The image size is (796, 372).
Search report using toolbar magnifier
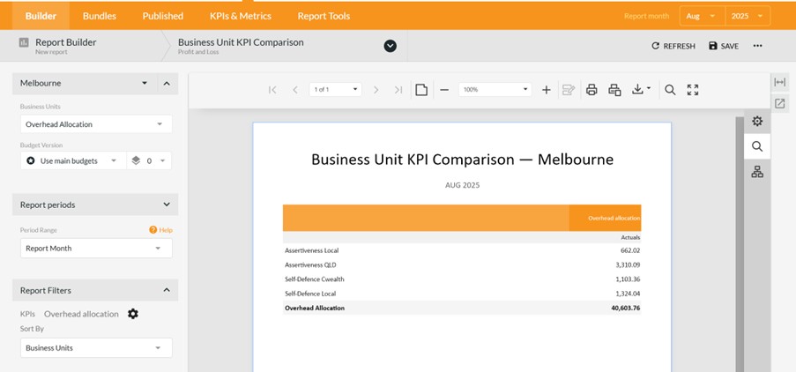coord(670,90)
